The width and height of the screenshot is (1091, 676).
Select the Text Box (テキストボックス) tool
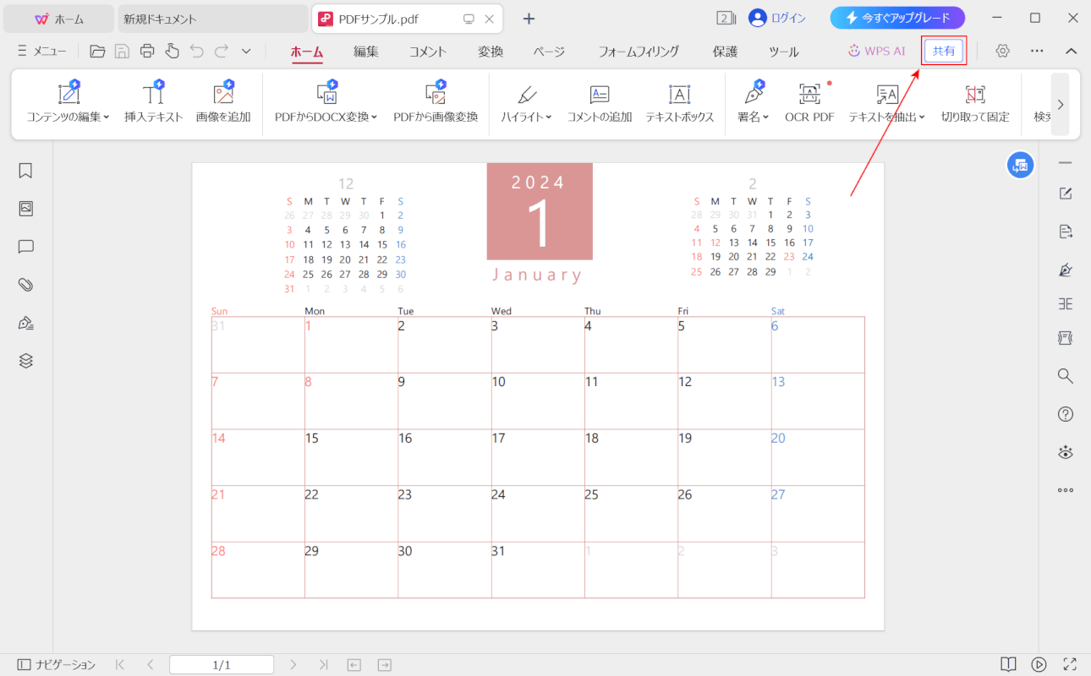(x=680, y=103)
